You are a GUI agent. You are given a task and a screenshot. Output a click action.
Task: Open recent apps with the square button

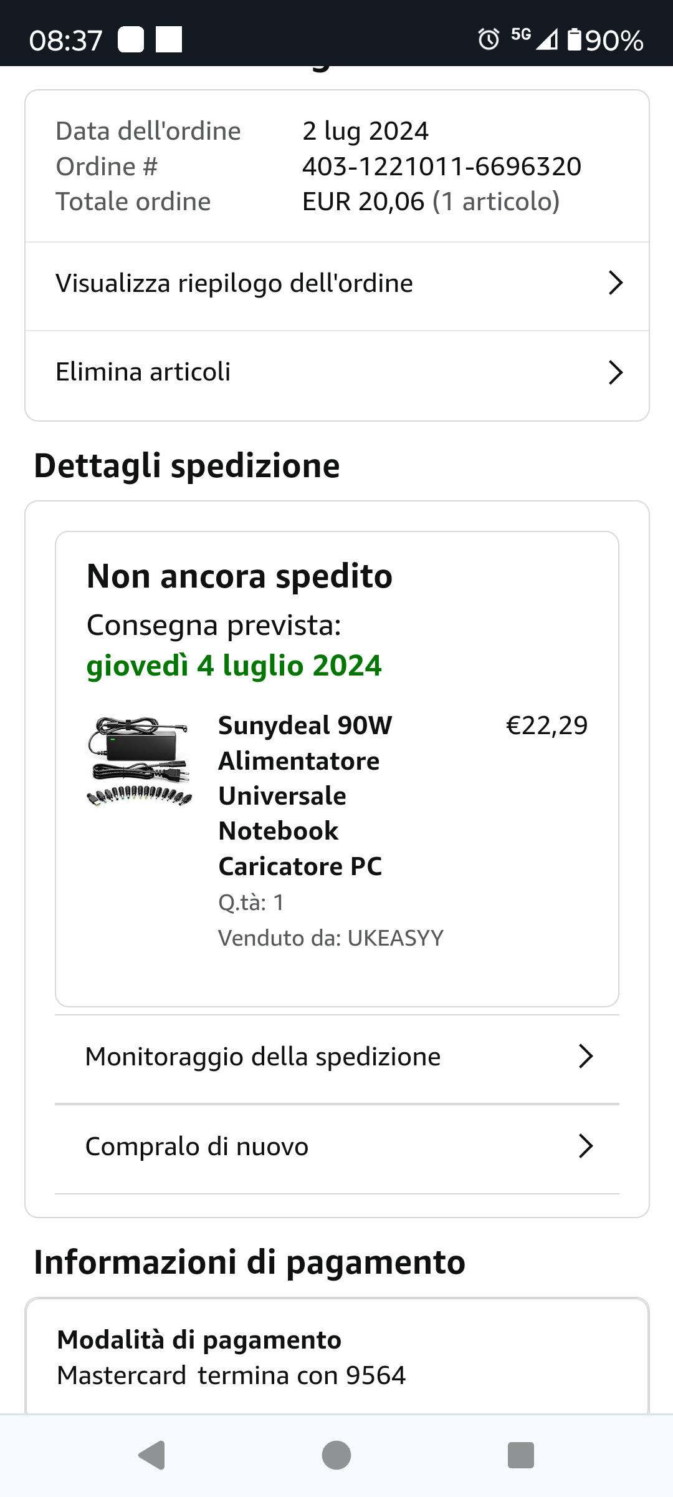[x=521, y=1455]
